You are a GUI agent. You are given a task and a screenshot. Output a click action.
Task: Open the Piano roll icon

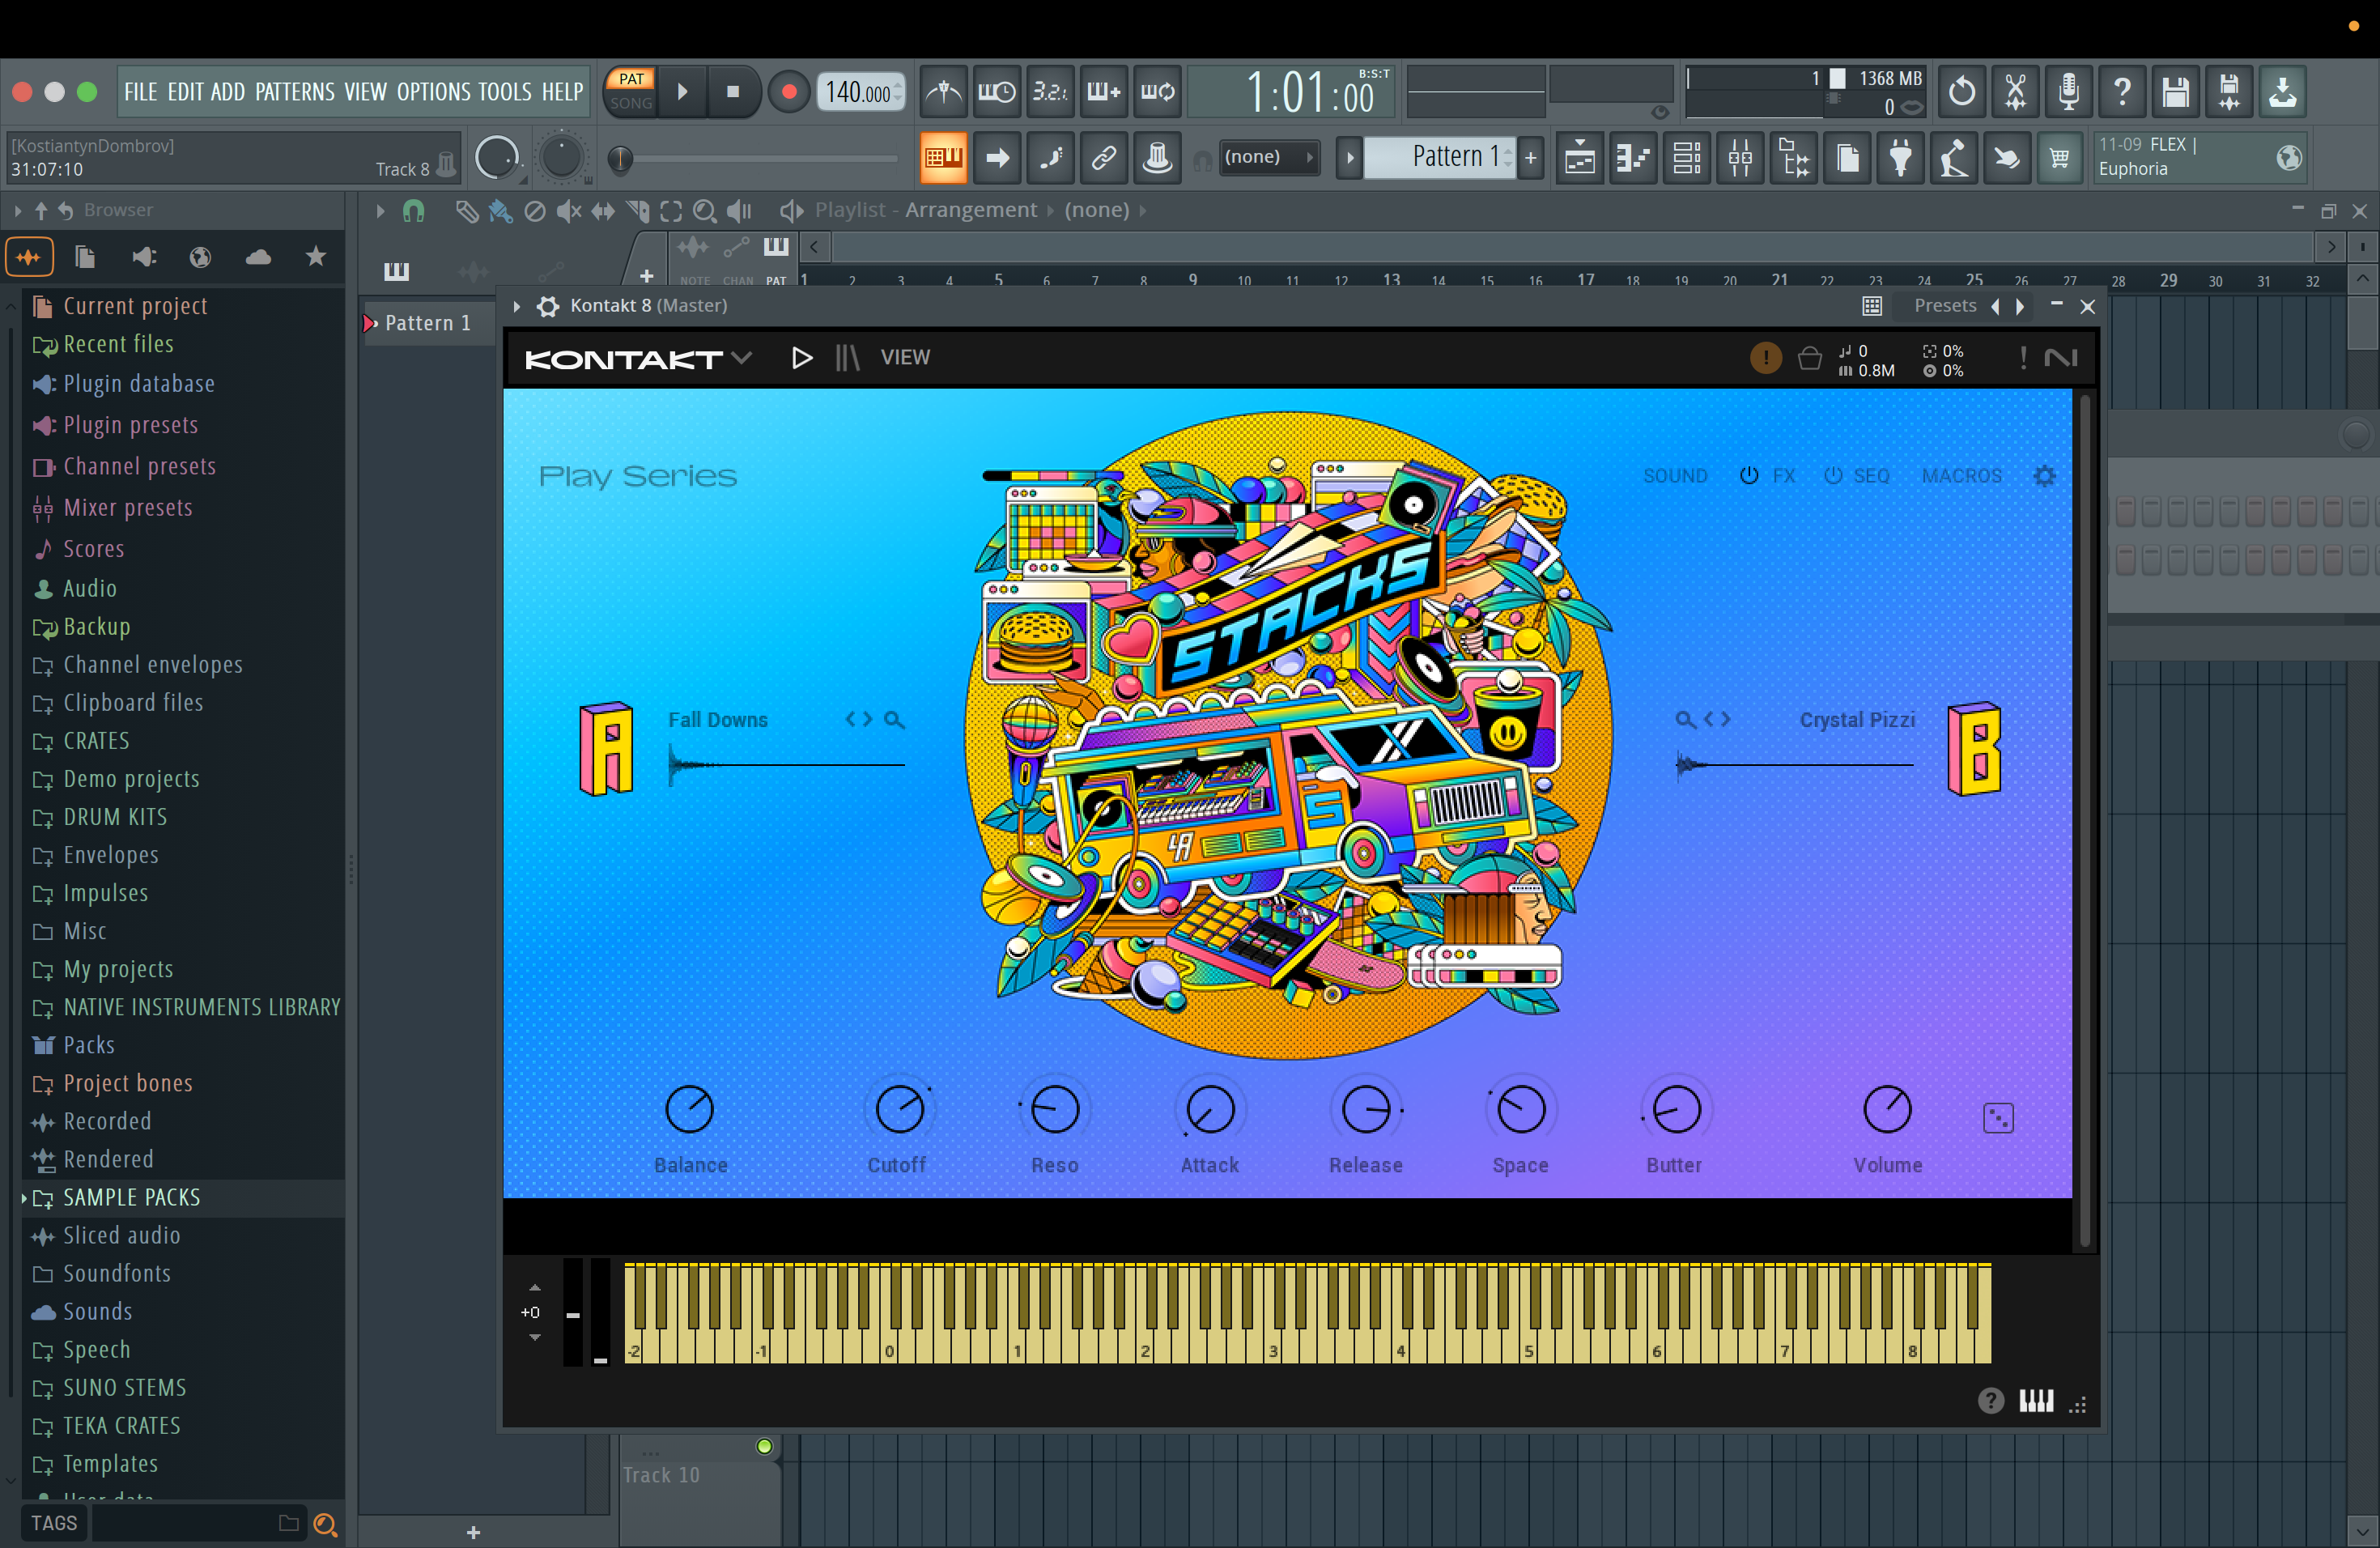(1634, 158)
